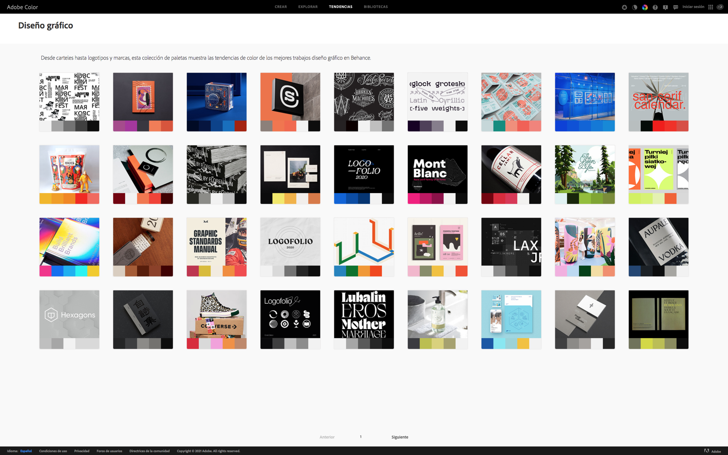This screenshot has width=728, height=455.
Task: Open the apps grid launcher
Action: click(x=710, y=7)
